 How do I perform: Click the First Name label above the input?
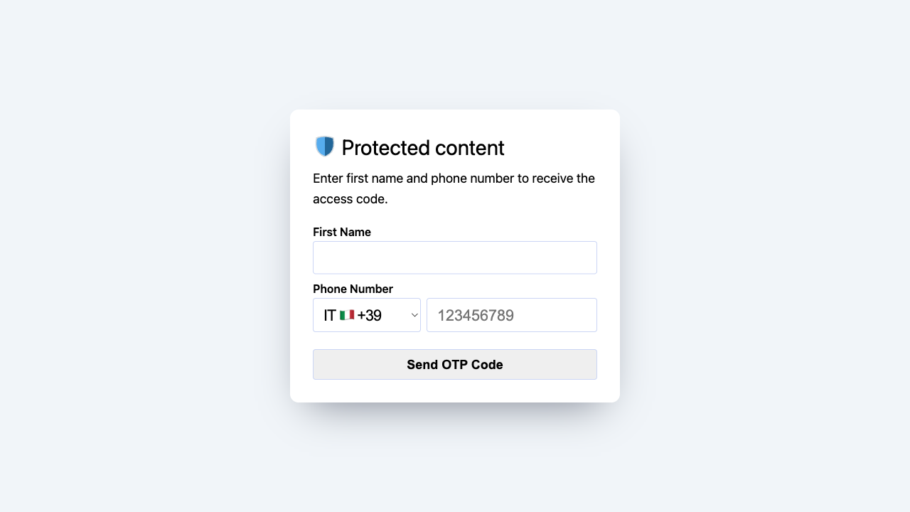[x=342, y=232]
